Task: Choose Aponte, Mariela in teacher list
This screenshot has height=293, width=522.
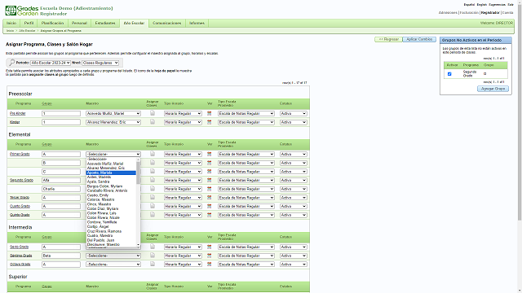Action: (111, 173)
